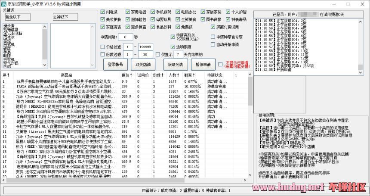Viewport: 370px width, 196px height.
Task: Select the 黑桃A 喷雾小风扇 row
Action: click(124, 141)
